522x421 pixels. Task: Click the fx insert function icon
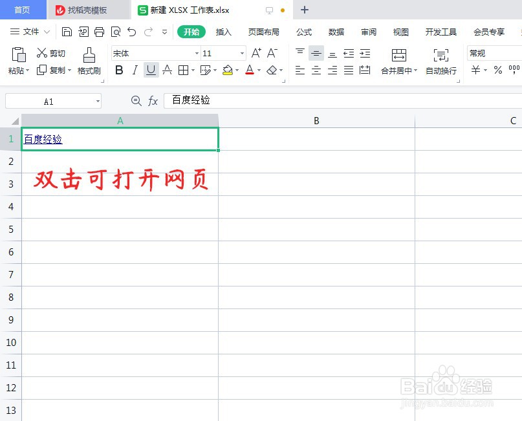153,100
